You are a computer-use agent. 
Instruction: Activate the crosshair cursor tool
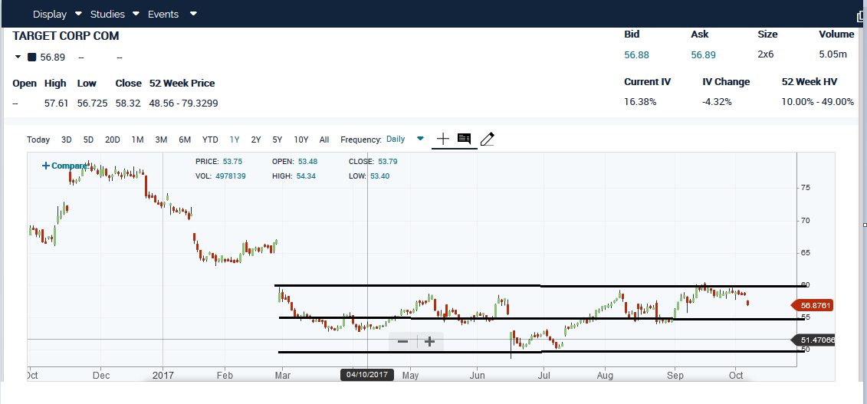(x=443, y=140)
